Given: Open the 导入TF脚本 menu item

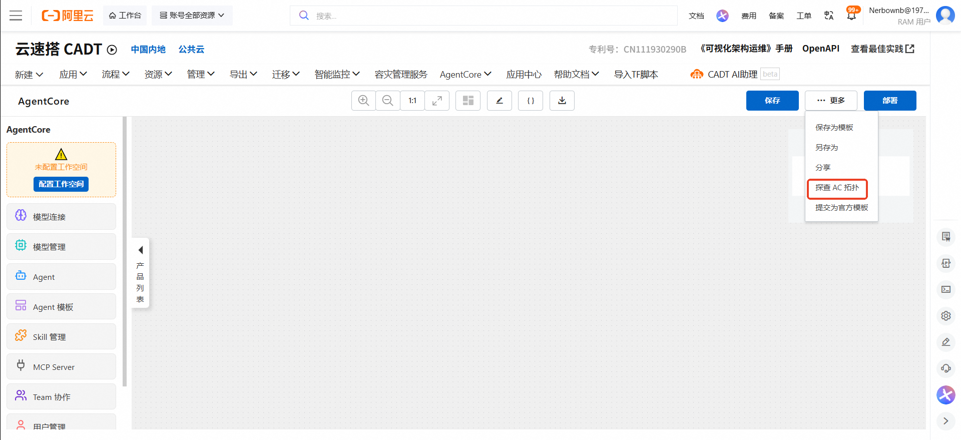Looking at the screenshot, I should [636, 75].
